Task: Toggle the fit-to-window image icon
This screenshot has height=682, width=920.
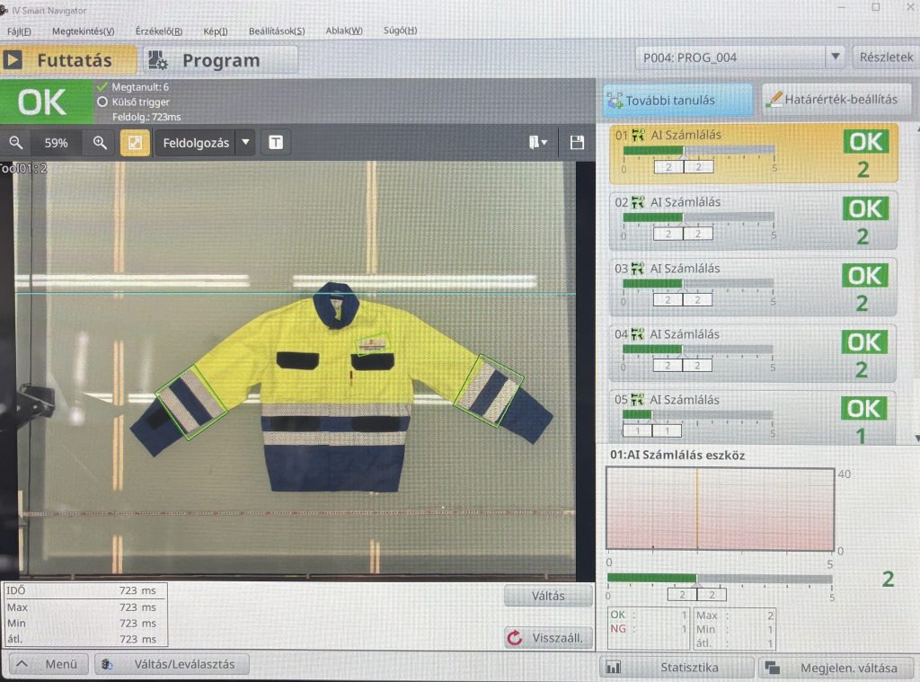Action: [x=135, y=142]
